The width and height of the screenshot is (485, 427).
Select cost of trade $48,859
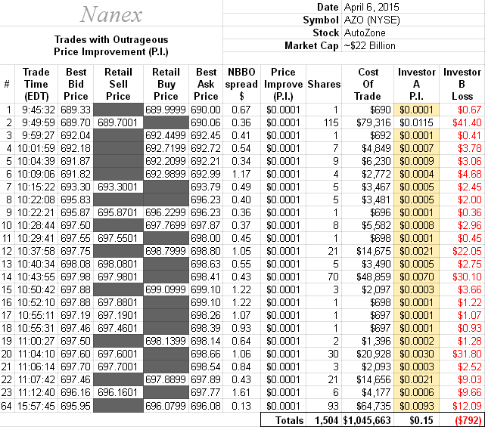click(x=374, y=277)
